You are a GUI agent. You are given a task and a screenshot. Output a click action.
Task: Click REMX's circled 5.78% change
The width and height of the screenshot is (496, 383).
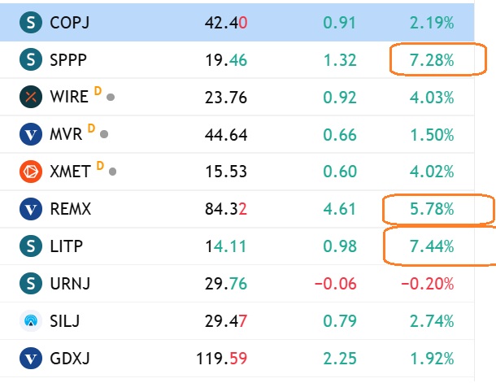click(432, 209)
